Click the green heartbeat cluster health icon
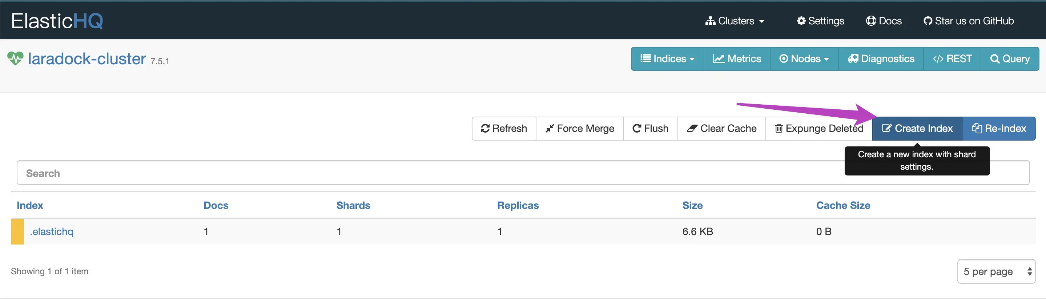 (15, 59)
